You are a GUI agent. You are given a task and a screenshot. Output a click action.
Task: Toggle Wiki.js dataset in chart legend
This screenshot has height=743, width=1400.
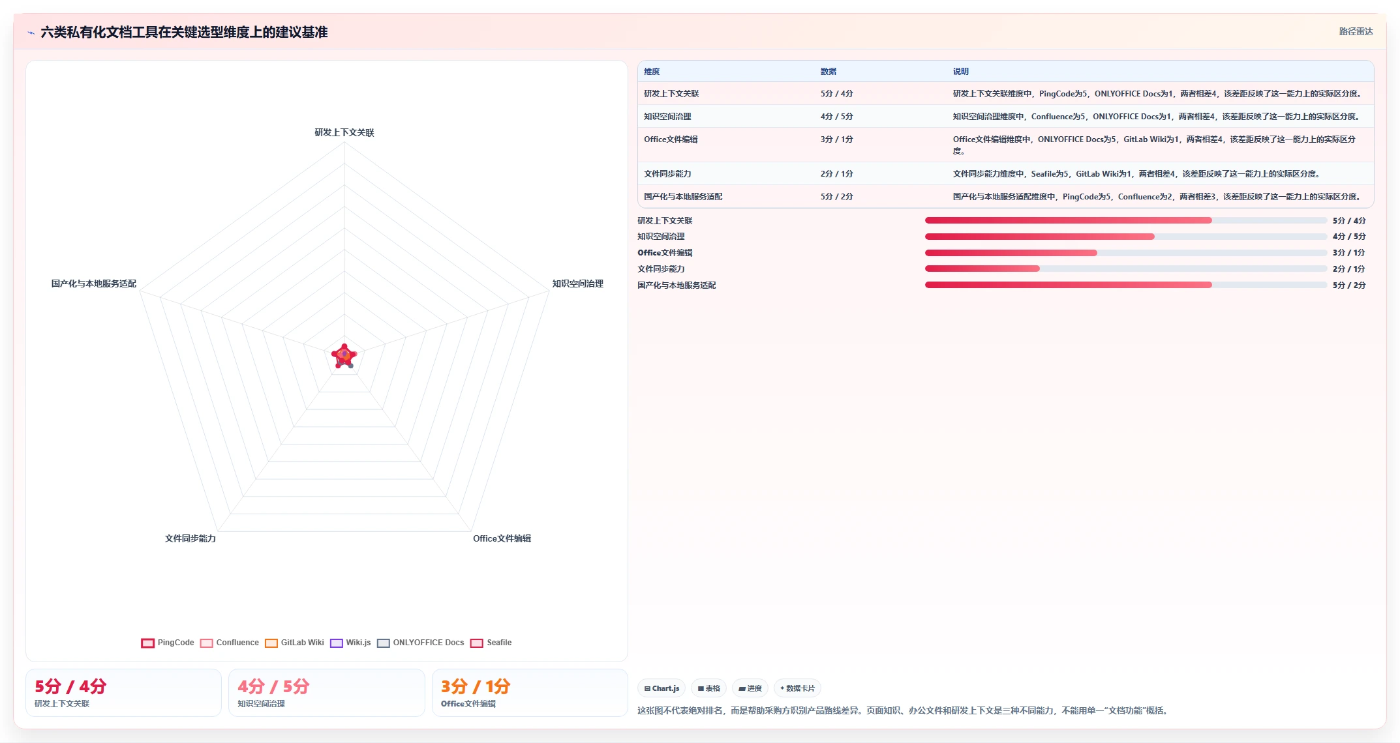tap(350, 643)
